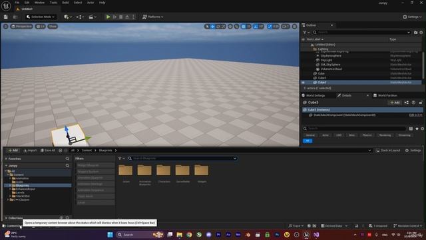This screenshot has height=240, width=426.
Task: Open the Actor menu
Action: [x=91, y=3]
